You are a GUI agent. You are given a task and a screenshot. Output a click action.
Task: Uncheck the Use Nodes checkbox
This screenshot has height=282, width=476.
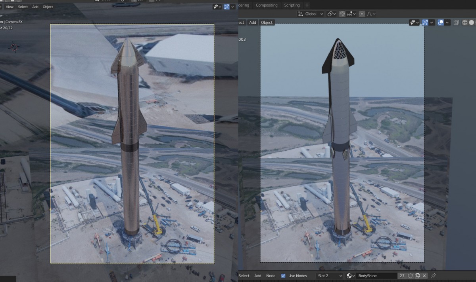283,276
